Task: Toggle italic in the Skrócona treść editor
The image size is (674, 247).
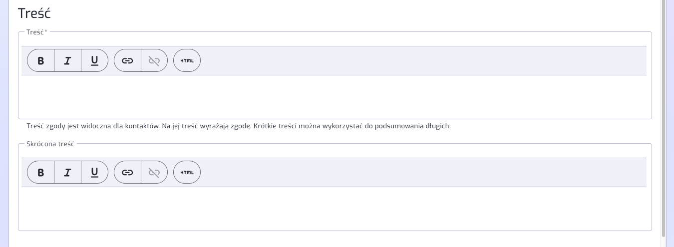Action: (67, 172)
